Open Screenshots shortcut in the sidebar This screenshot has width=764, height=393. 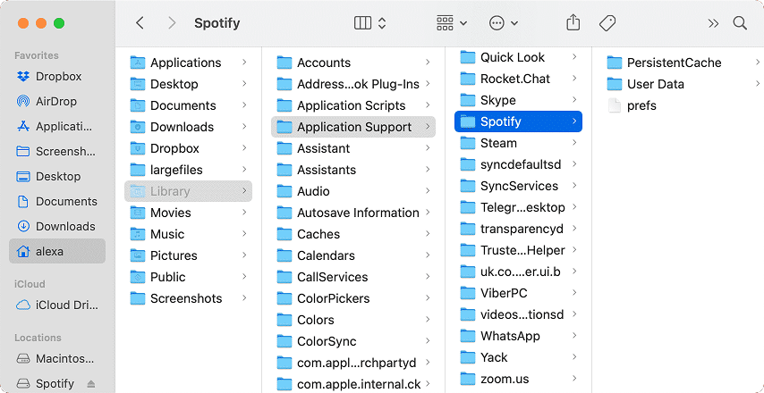pos(57,151)
